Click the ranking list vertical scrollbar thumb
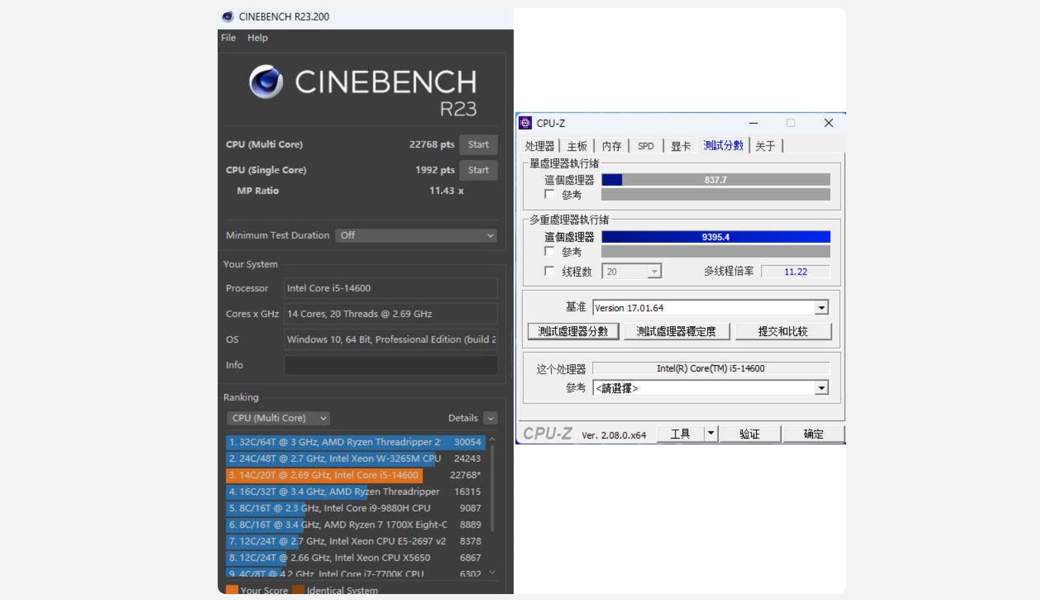Viewport: 1040px width, 600px height. [x=492, y=488]
